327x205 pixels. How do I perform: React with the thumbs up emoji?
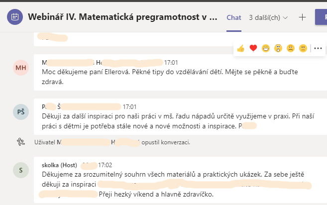(x=241, y=48)
